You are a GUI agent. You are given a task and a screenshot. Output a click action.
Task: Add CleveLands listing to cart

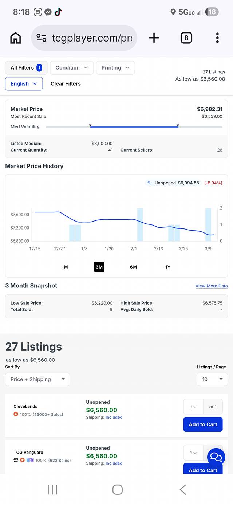point(203,424)
